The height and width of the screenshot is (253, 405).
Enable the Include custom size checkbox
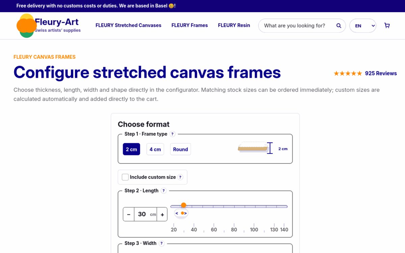125,177
